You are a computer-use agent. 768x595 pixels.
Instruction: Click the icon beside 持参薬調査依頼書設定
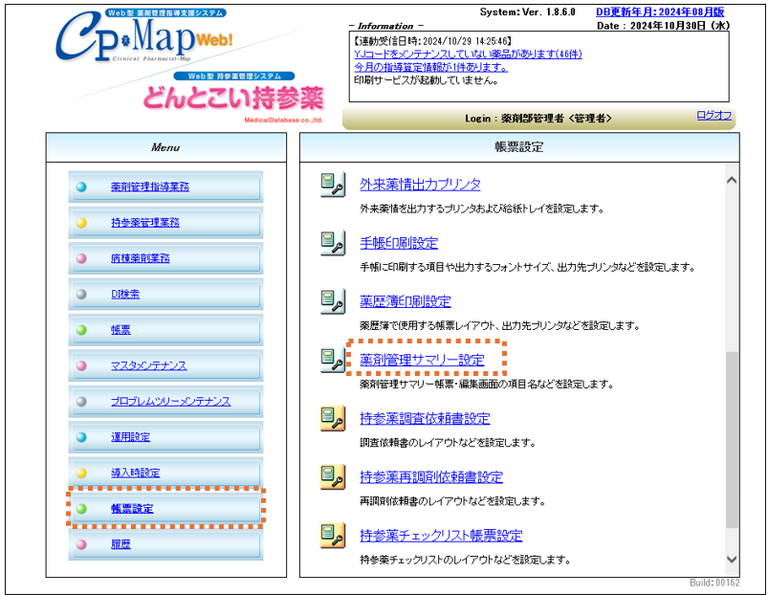coord(333,418)
